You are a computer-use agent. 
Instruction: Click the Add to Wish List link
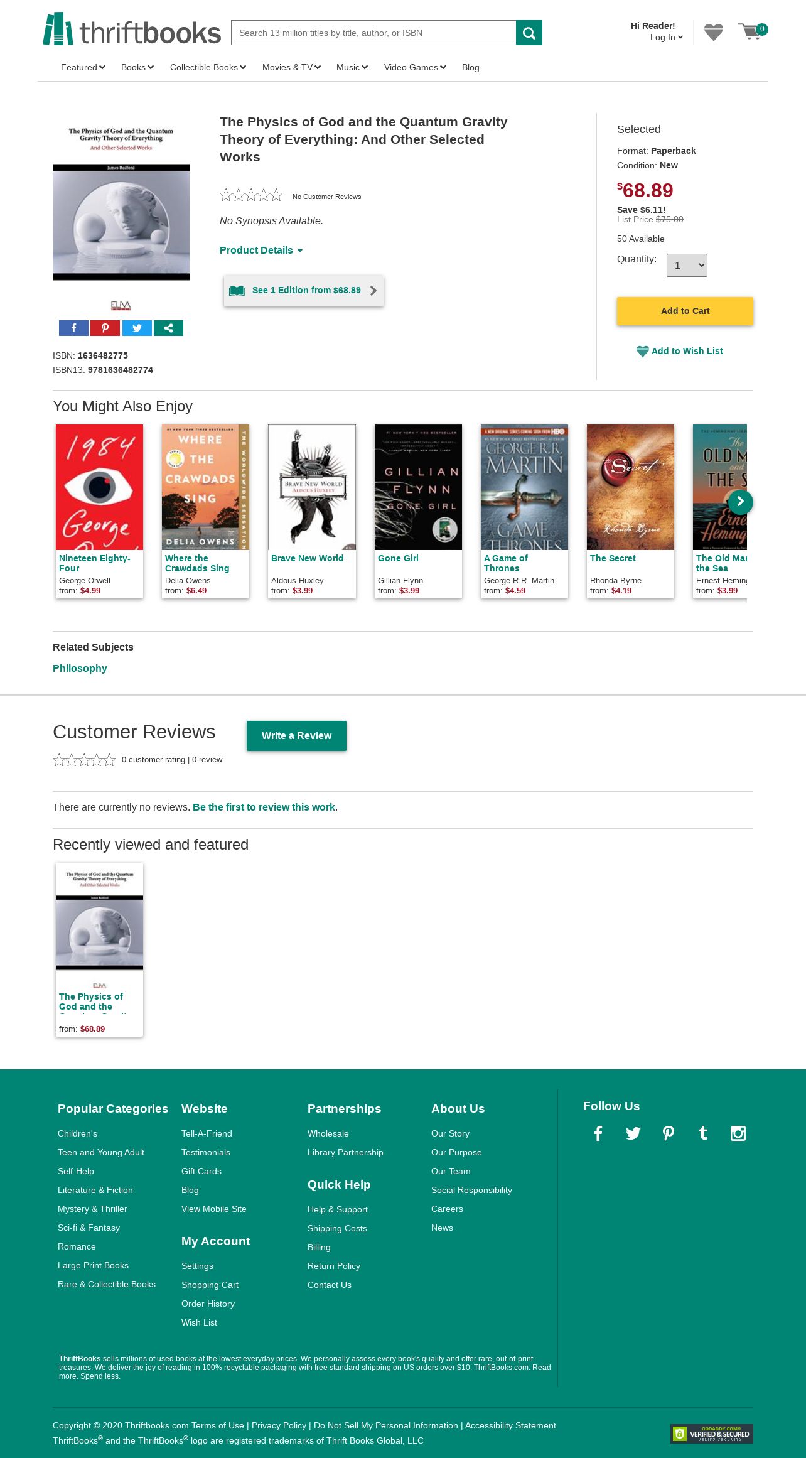687,351
